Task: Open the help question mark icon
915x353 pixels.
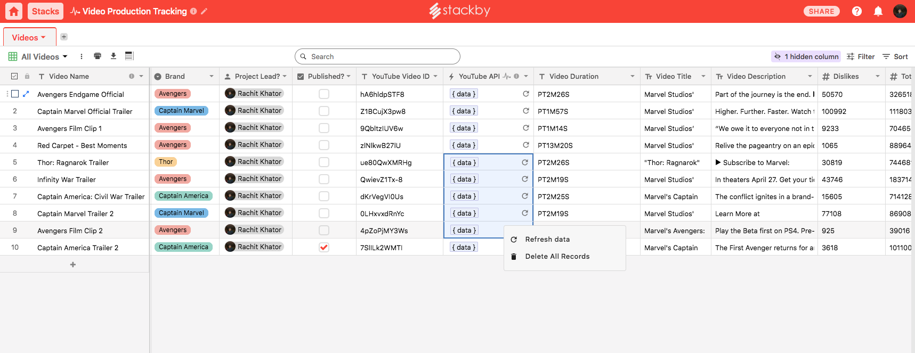Action: pyautogui.click(x=856, y=11)
